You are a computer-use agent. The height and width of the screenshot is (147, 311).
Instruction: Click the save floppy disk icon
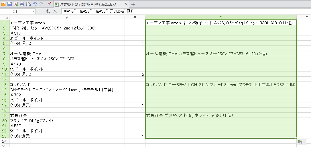point(9,4)
